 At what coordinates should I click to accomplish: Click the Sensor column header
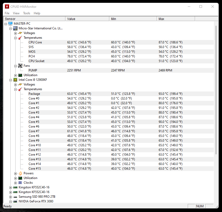pyautogui.click(x=34, y=19)
